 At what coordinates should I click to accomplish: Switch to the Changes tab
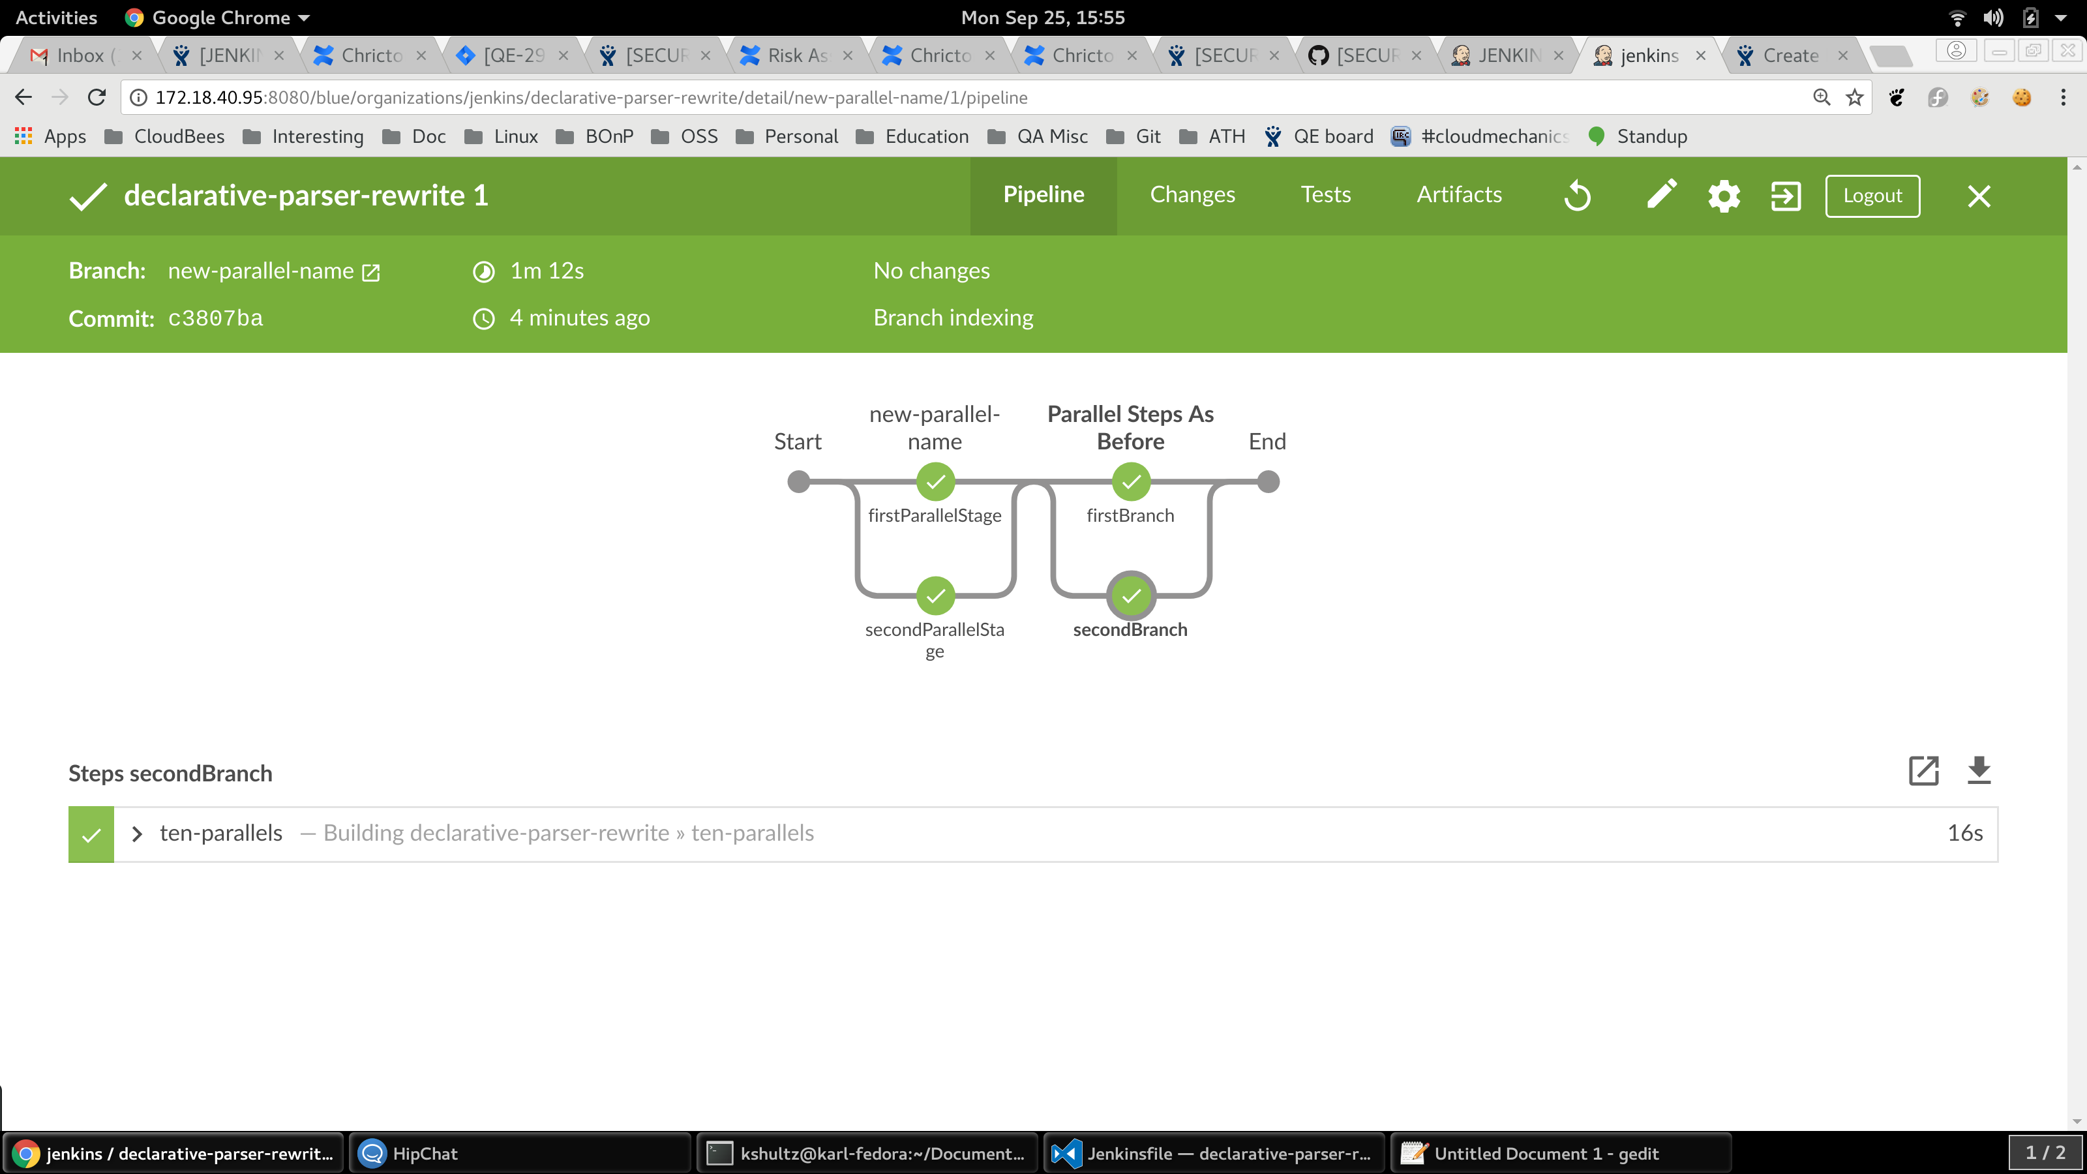(x=1192, y=195)
